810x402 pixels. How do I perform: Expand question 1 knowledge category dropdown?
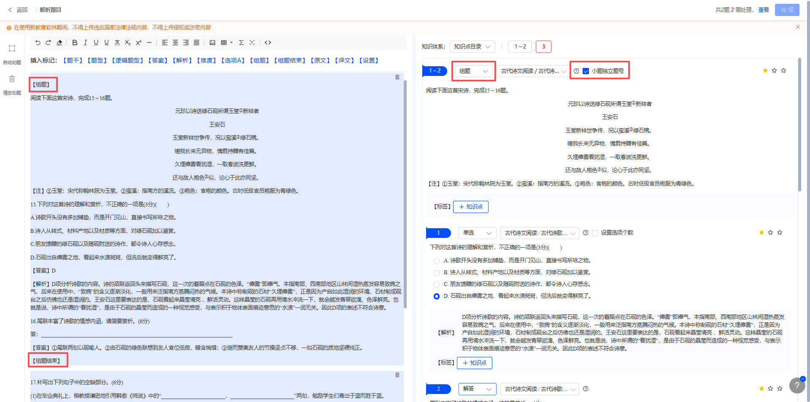(540, 233)
